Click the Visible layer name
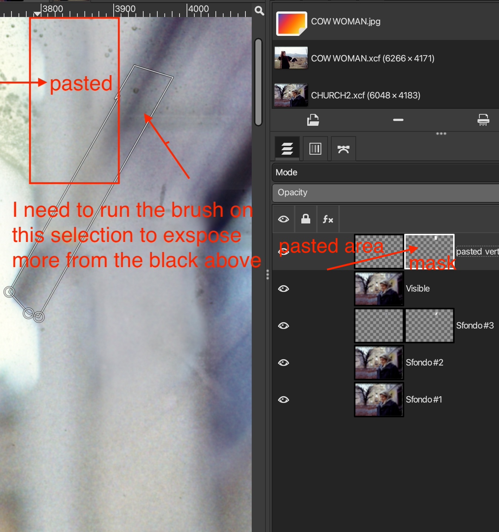This screenshot has width=499, height=532. click(418, 289)
